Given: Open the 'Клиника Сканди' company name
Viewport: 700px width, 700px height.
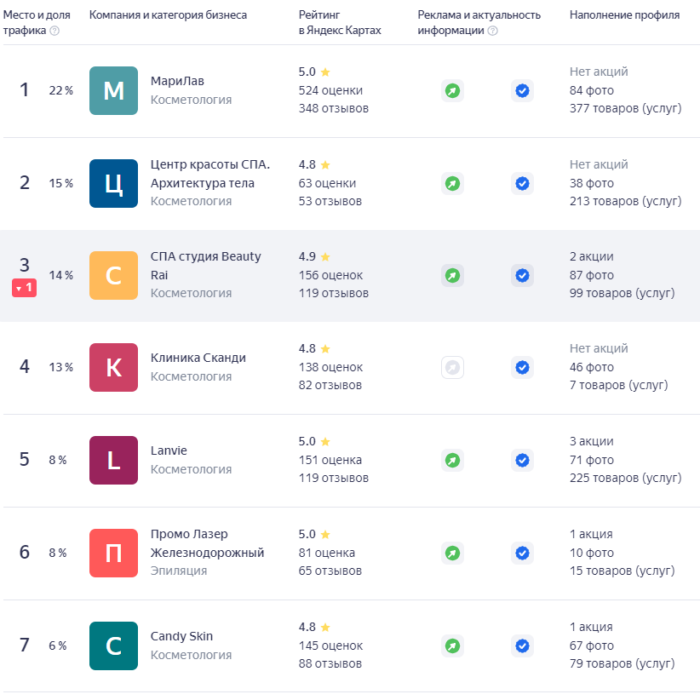Looking at the screenshot, I should click(x=198, y=358).
